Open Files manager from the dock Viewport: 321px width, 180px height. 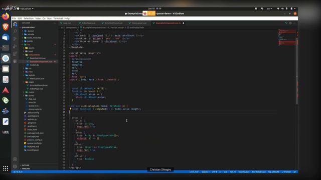6,69
